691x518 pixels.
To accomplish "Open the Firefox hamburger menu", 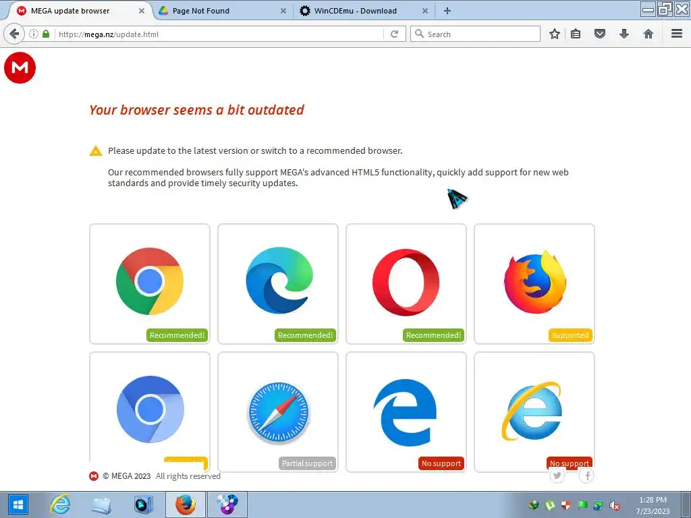I will (x=677, y=34).
